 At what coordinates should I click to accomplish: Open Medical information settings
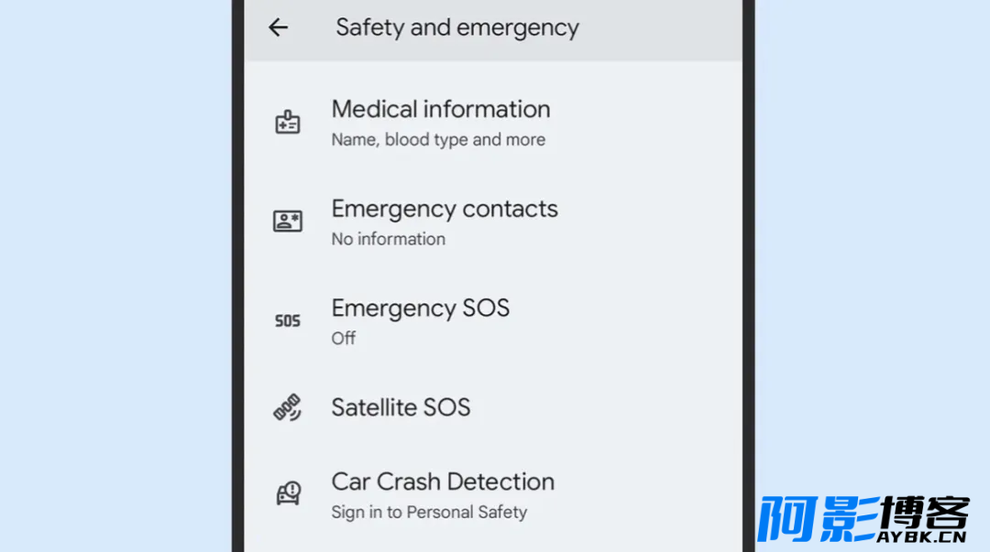coord(493,123)
